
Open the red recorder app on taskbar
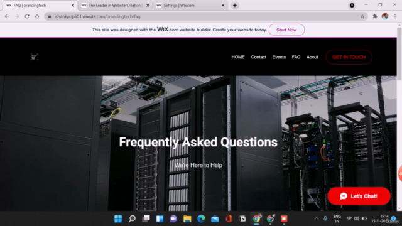pyautogui.click(x=284, y=218)
